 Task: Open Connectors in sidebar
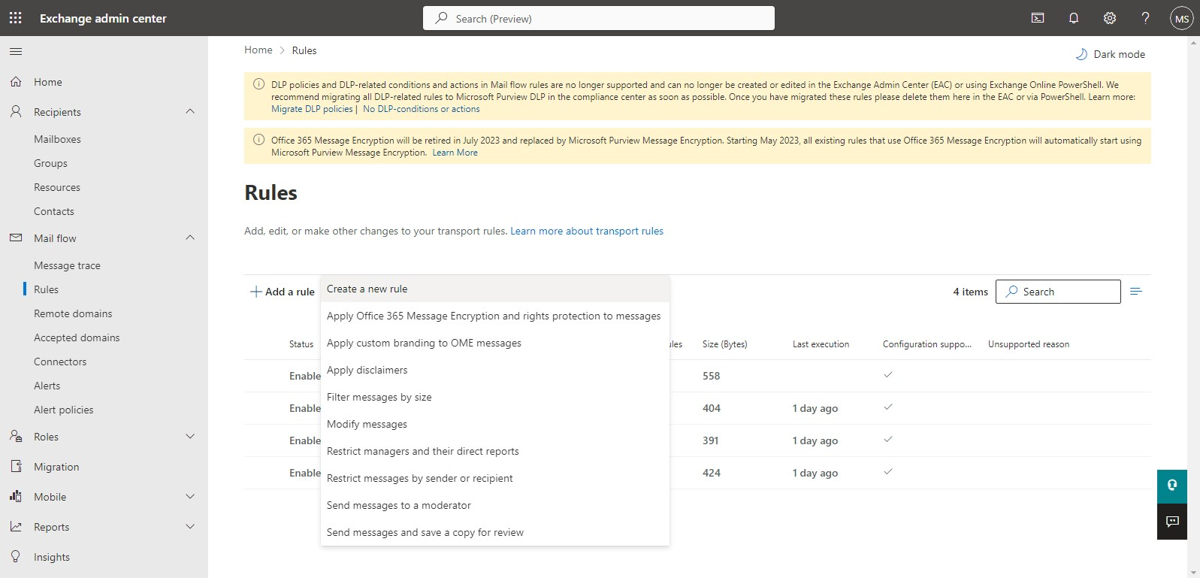click(x=60, y=362)
